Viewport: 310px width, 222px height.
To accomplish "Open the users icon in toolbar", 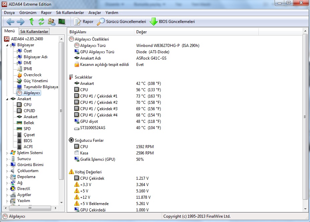I will 51,22.
